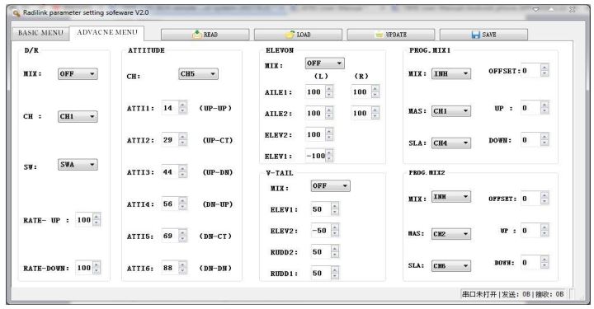The image size is (594, 309).
Task: Open the PROG.MIX1 MAS dropdown showing CH1
Action: click(x=451, y=111)
